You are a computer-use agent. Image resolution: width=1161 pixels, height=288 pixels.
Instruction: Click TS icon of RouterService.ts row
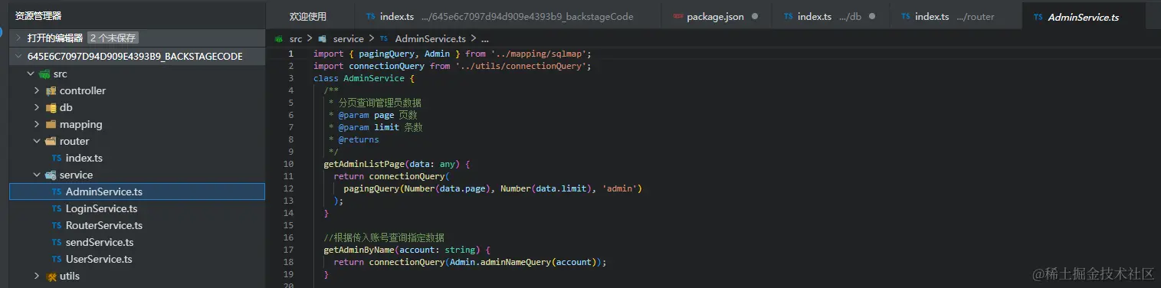tap(57, 225)
